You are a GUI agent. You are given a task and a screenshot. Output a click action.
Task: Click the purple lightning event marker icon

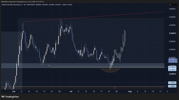(x=115, y=88)
